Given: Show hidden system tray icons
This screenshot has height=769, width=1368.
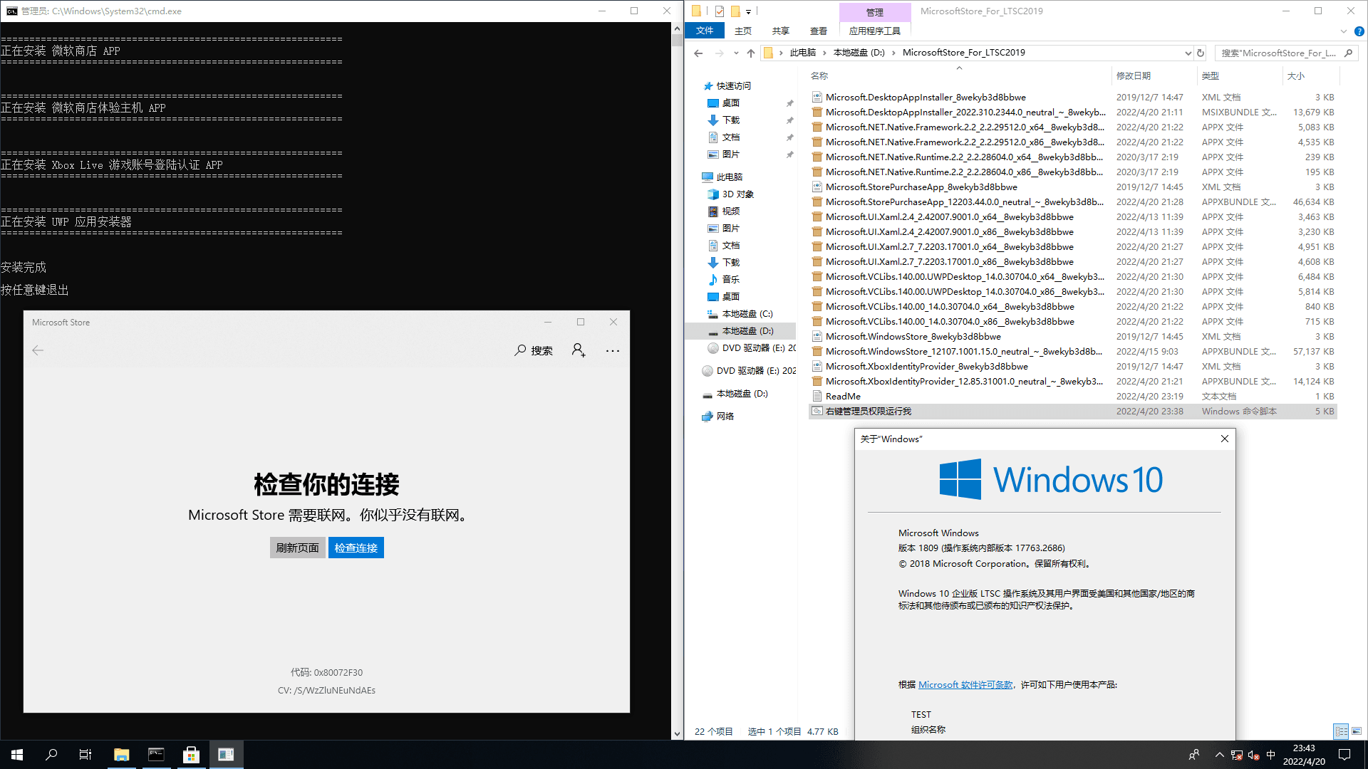Looking at the screenshot, I should [x=1220, y=755].
